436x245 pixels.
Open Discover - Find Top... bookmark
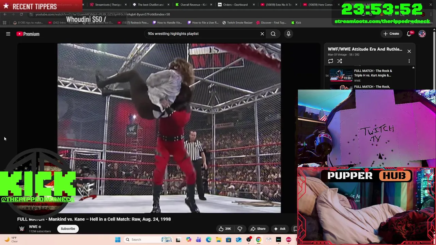[271, 23]
